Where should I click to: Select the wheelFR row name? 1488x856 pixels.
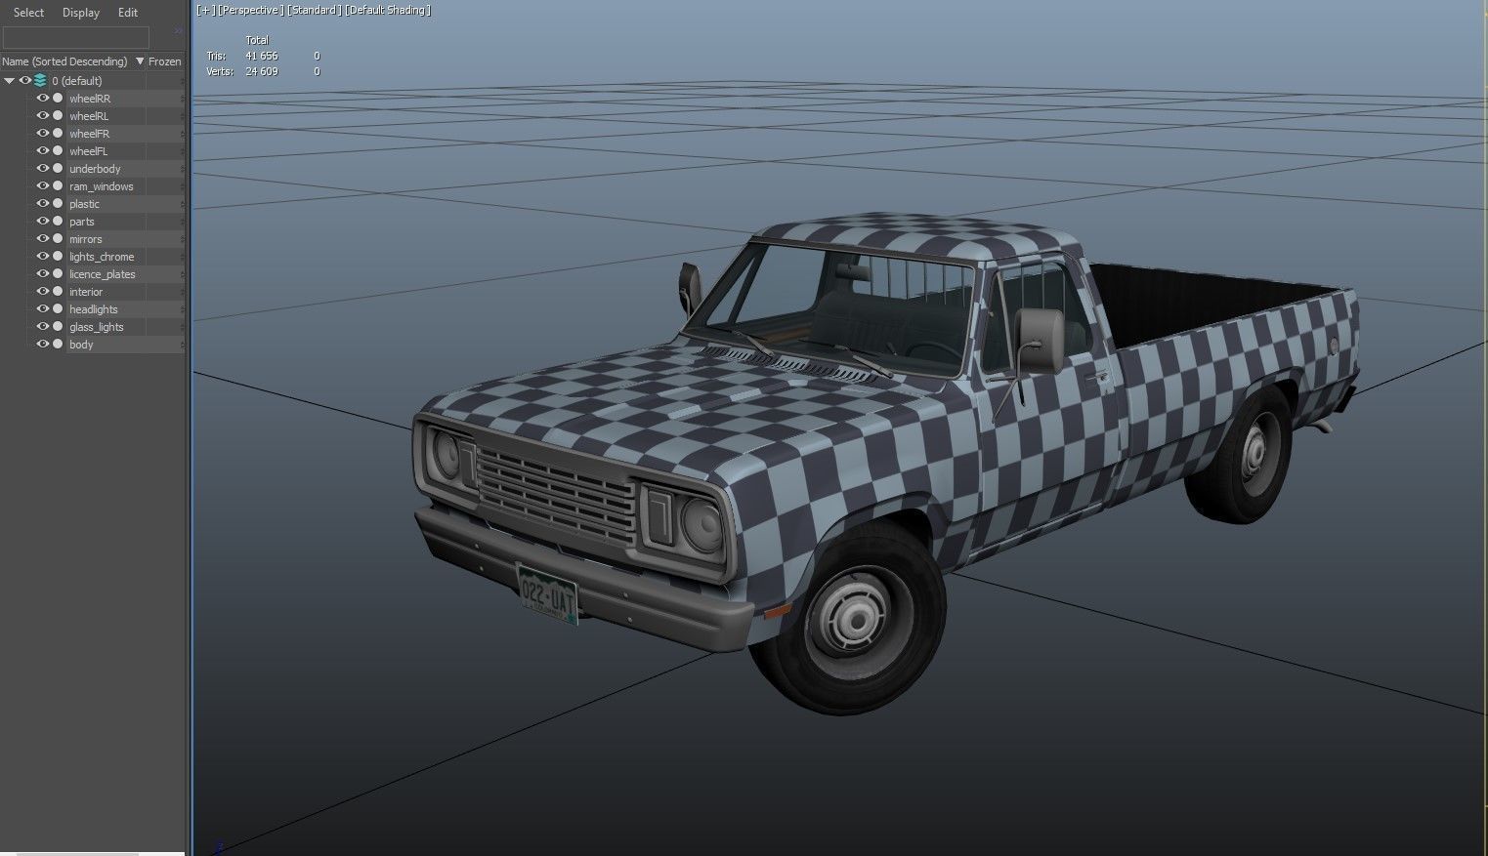pos(89,134)
